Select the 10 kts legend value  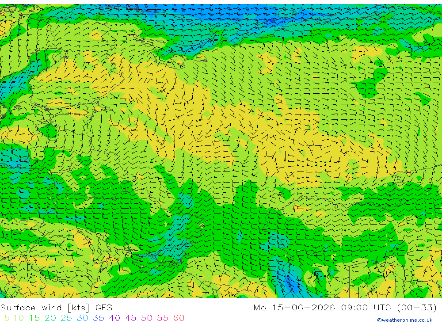19,318
